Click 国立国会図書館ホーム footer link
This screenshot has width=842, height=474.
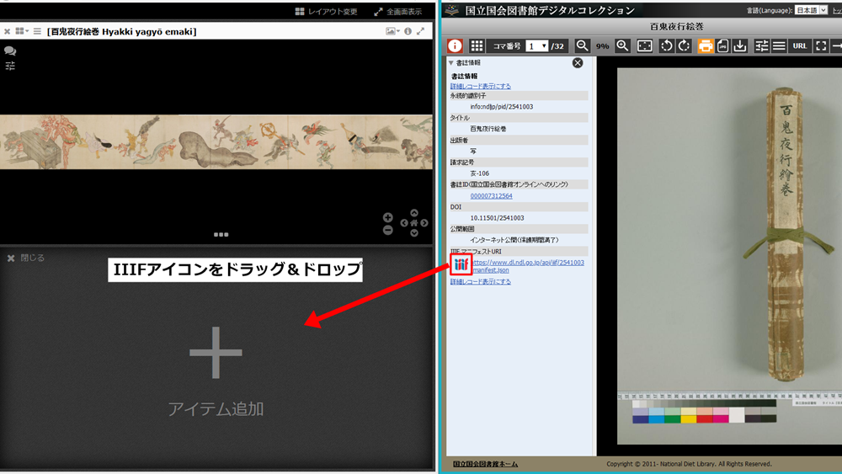[486, 464]
